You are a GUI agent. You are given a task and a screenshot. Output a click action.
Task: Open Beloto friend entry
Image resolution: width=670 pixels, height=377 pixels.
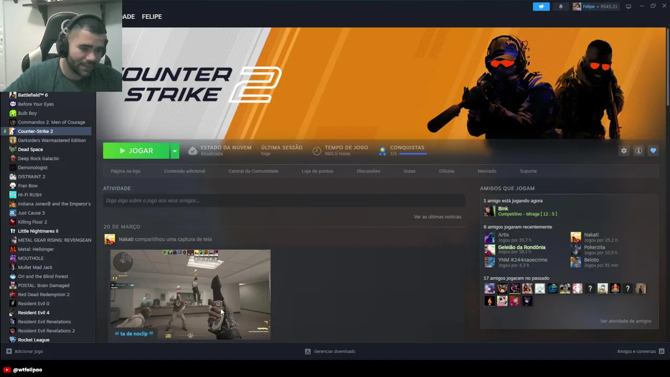point(594,262)
